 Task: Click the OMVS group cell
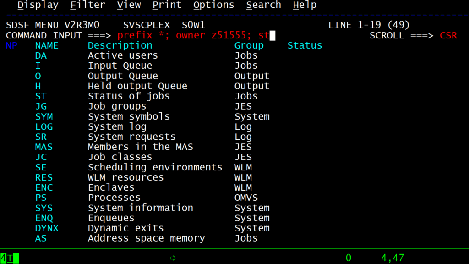tap(246, 198)
